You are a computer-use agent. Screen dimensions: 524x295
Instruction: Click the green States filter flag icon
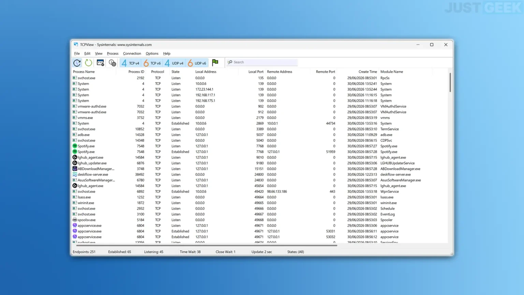[215, 62]
